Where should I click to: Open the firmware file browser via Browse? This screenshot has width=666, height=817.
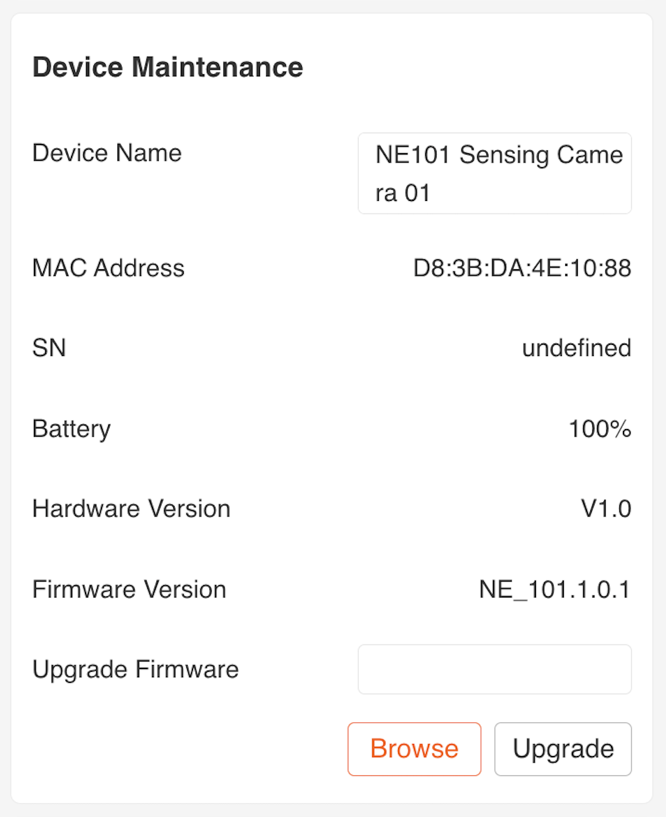point(414,749)
